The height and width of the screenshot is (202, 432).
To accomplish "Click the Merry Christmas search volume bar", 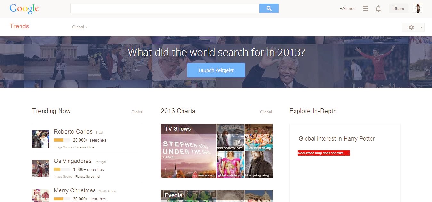I will (62, 199).
